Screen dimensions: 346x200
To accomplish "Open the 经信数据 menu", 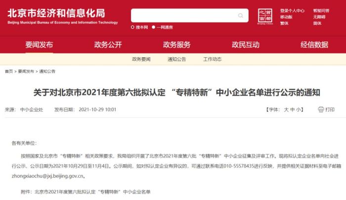I will coord(314,45).
